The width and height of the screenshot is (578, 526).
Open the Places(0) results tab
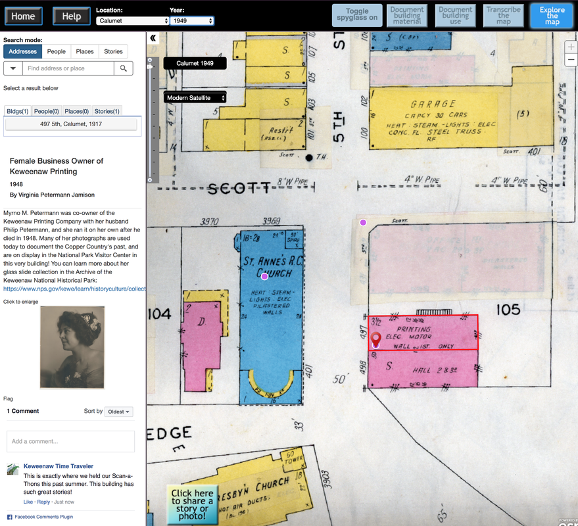pyautogui.click(x=77, y=111)
